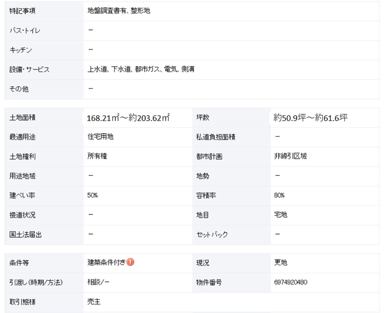Select the 上水道、下水道、都市ガス utilities text
The height and width of the screenshot is (313, 388).
point(124,69)
